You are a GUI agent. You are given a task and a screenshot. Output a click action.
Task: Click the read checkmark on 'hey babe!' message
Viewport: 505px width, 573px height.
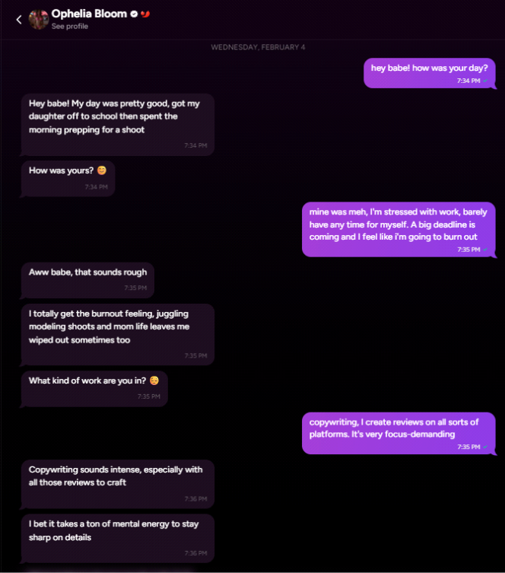coord(485,81)
